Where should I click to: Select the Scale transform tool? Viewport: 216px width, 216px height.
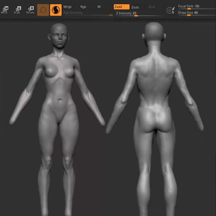tap(17, 10)
